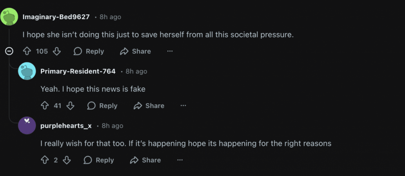Screen dimensions: 405x176
Task: Click purplehearts_x's purple avatar
Action: (27, 125)
